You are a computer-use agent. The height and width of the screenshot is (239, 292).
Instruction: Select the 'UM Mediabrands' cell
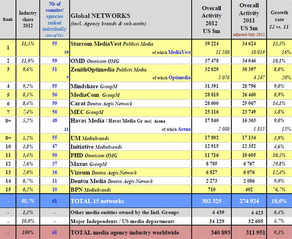click(x=90, y=138)
